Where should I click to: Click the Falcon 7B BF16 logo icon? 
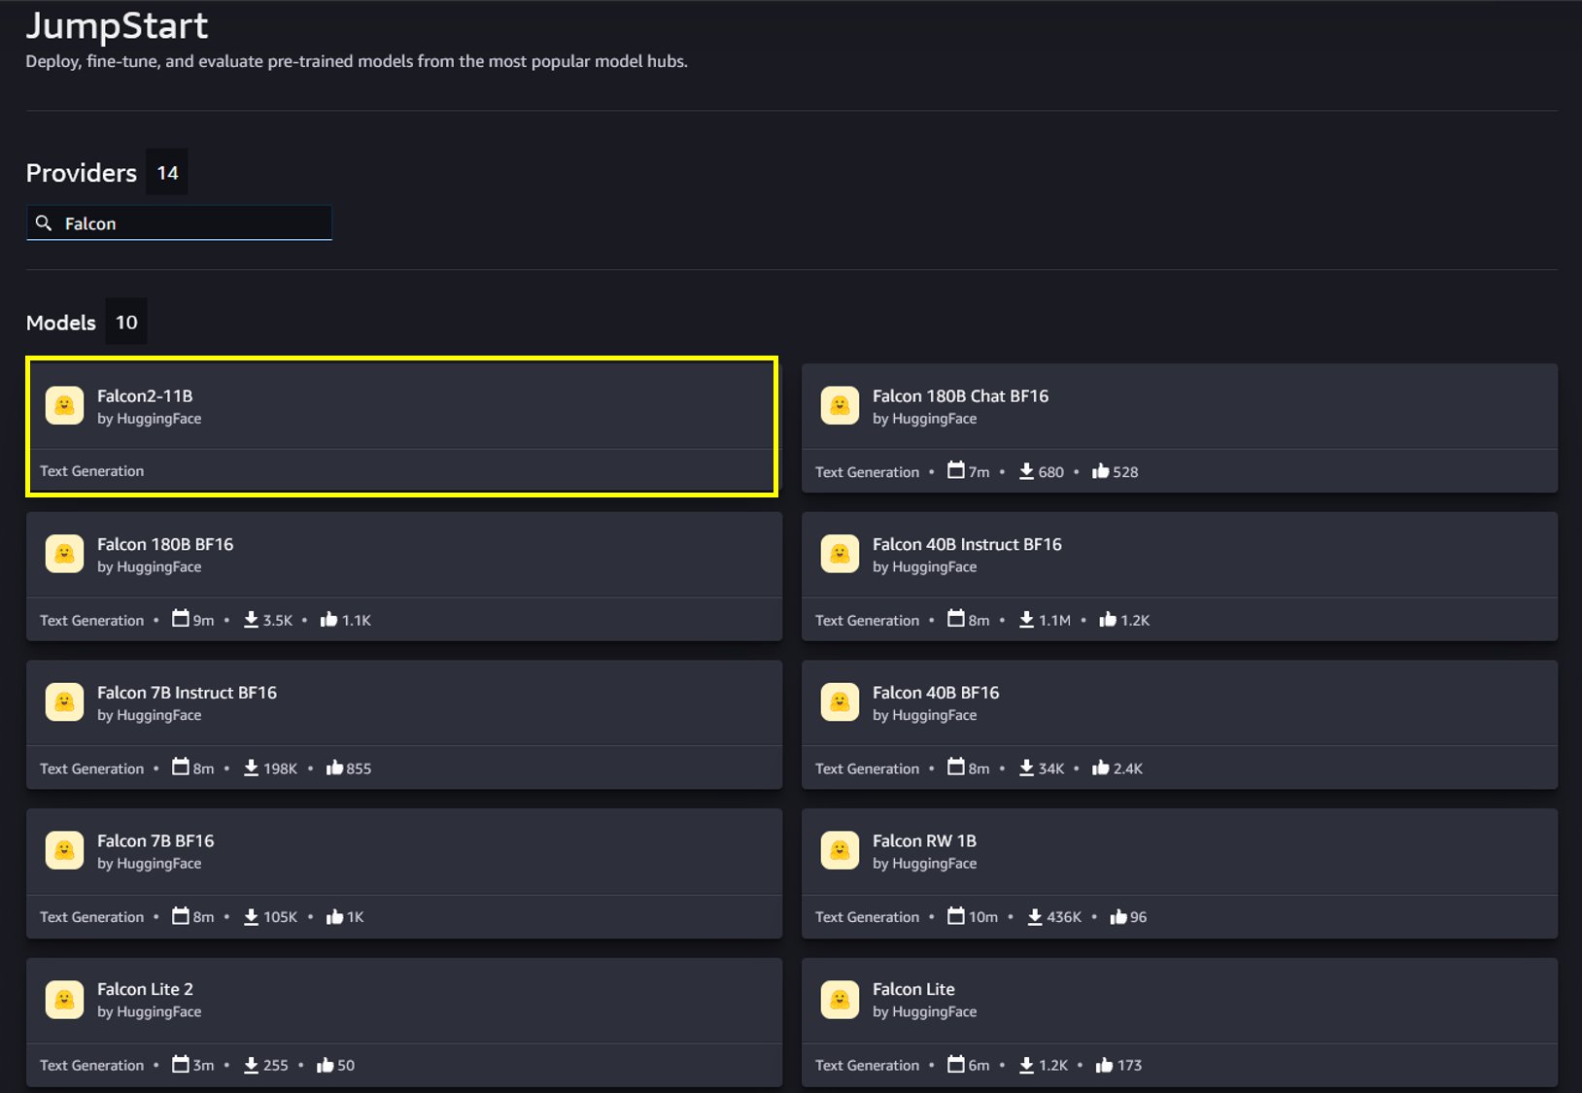[64, 851]
